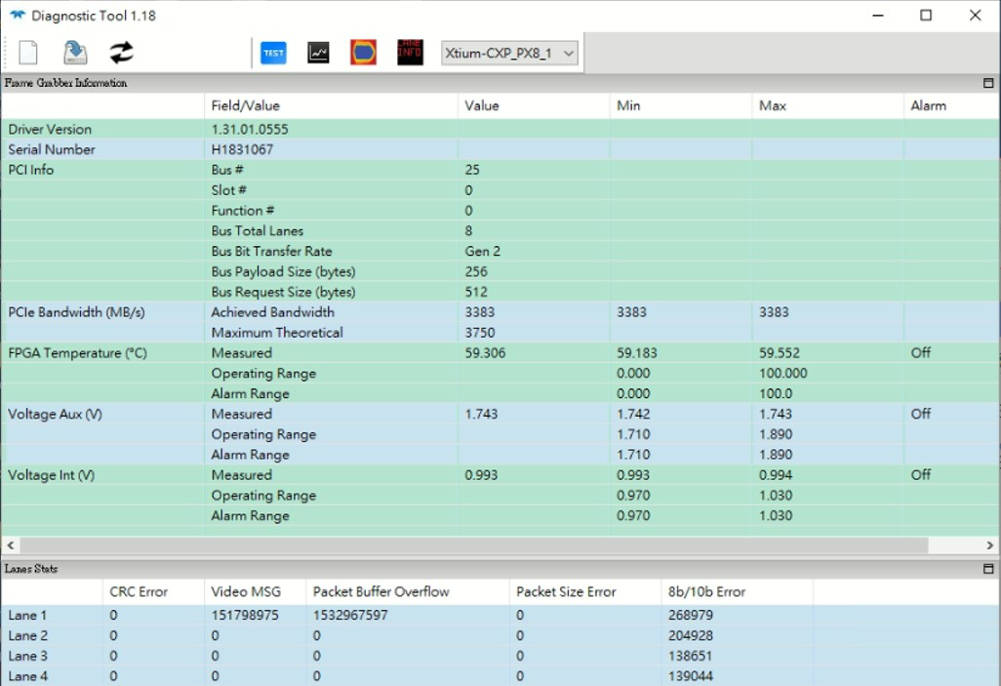Click the new blank document toolbar icon
This screenshot has height=686, width=1001.
(28, 53)
